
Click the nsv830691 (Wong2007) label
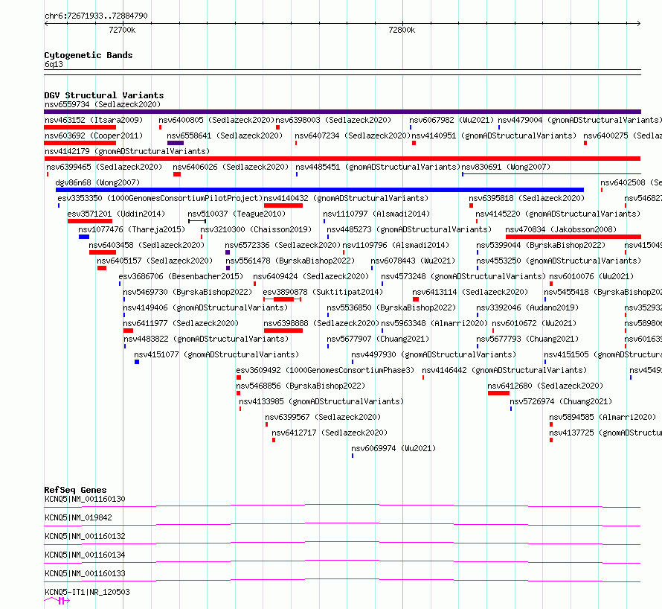(506, 167)
